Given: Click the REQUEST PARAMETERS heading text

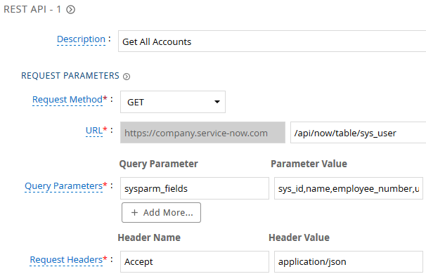Looking at the screenshot, I should (x=70, y=76).
